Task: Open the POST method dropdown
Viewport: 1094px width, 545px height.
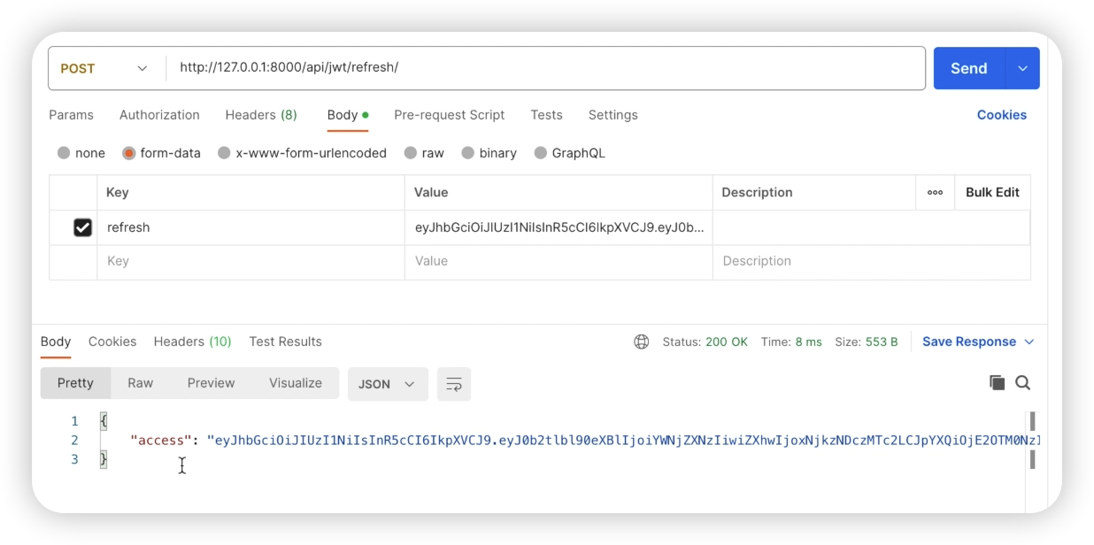Action: (x=104, y=68)
